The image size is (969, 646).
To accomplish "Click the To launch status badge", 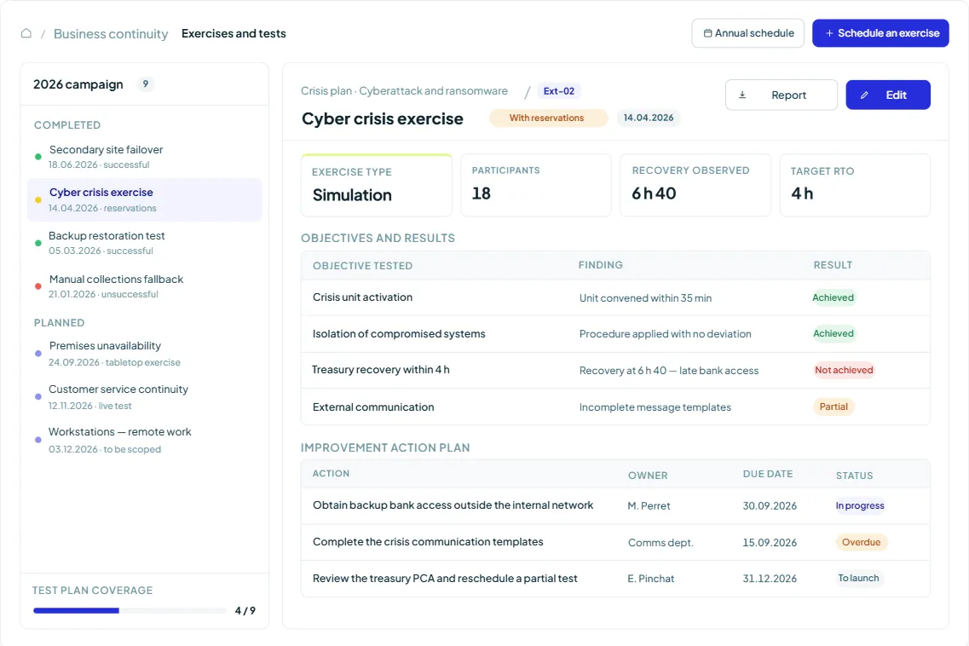I will click(x=858, y=578).
